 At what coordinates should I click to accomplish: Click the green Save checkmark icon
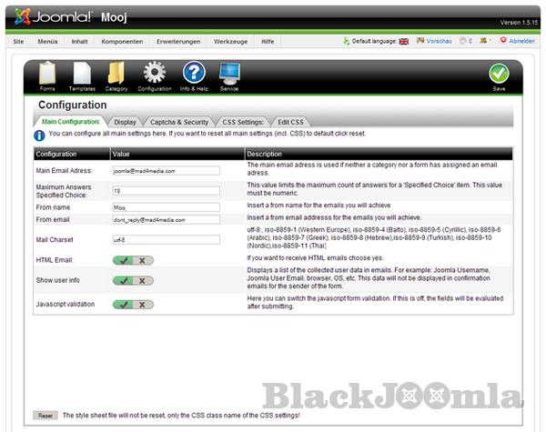[499, 75]
